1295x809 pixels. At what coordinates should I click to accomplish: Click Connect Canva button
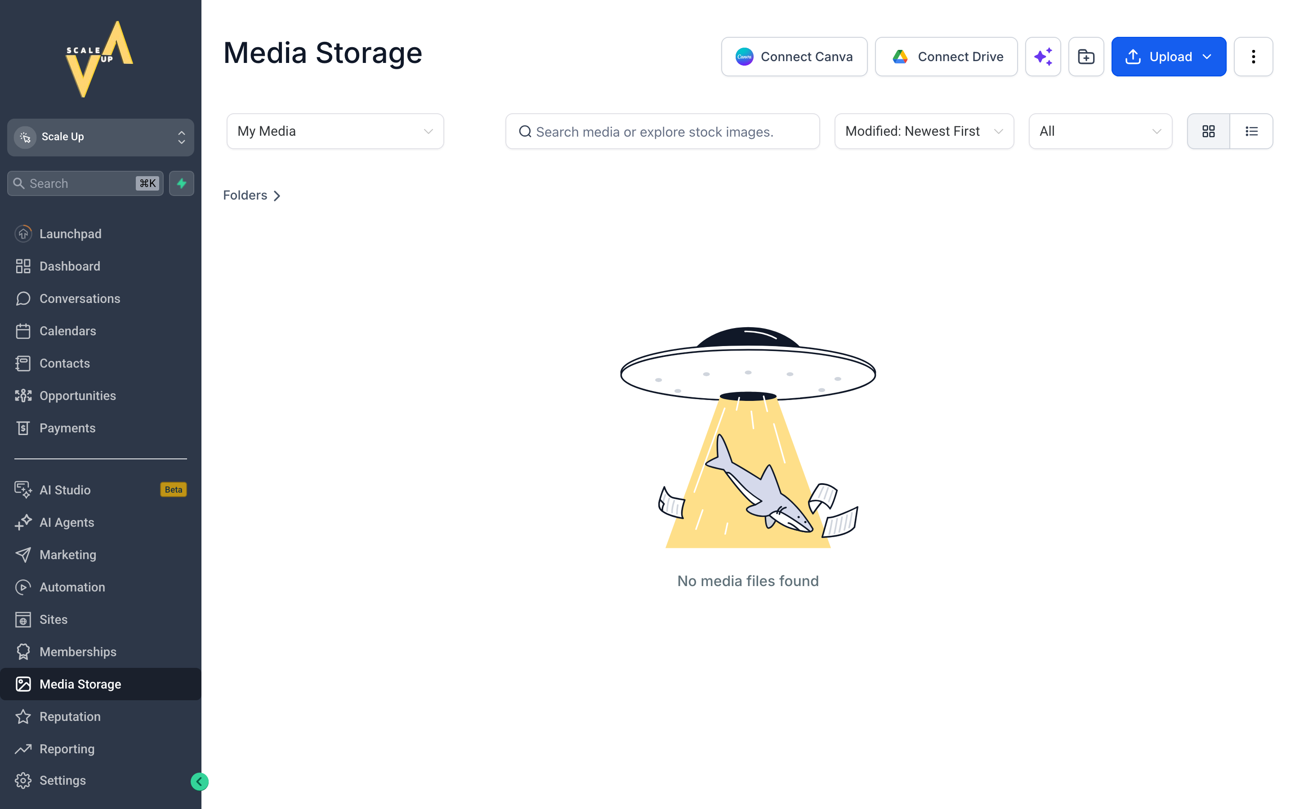tap(794, 57)
